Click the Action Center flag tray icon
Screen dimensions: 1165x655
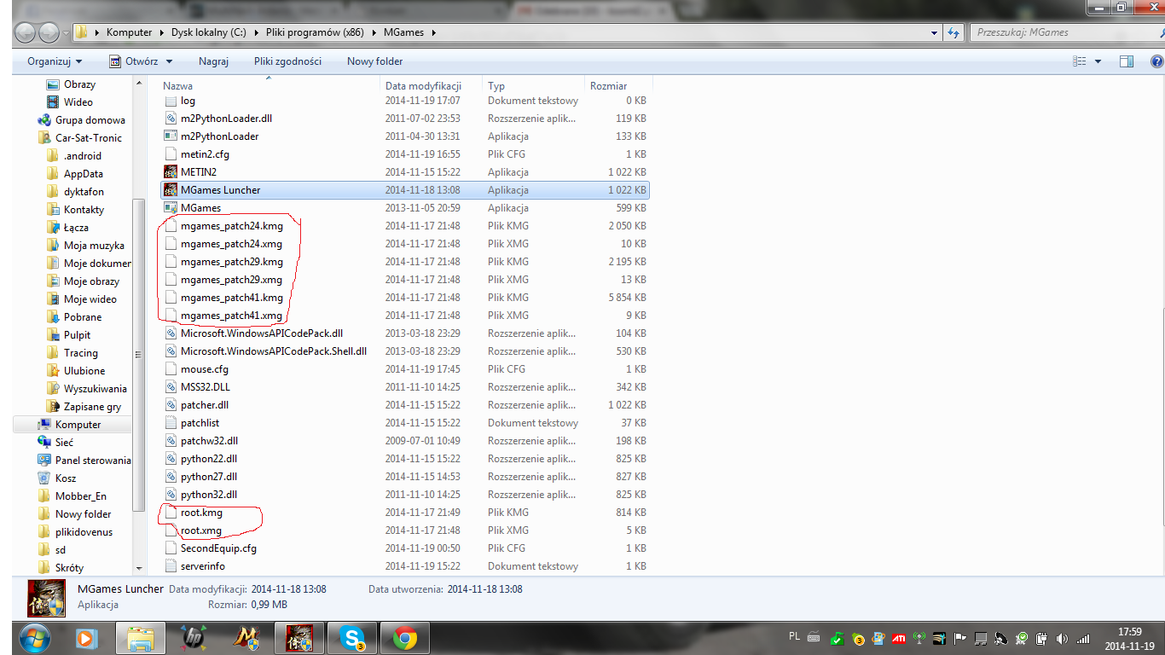tap(960, 638)
